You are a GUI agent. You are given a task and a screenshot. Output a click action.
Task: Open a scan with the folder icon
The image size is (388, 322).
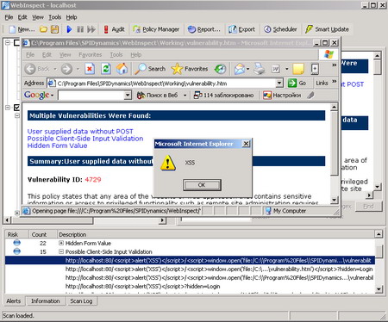point(43,29)
